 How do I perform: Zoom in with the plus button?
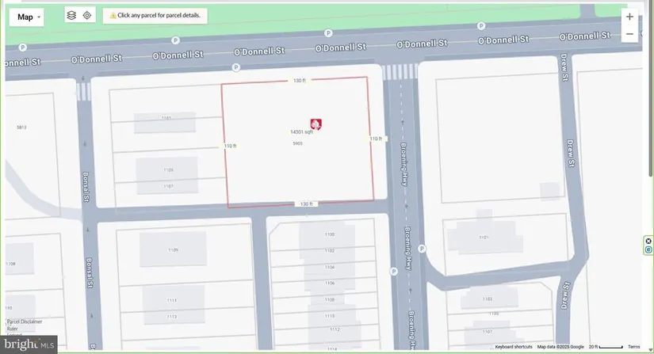click(629, 16)
